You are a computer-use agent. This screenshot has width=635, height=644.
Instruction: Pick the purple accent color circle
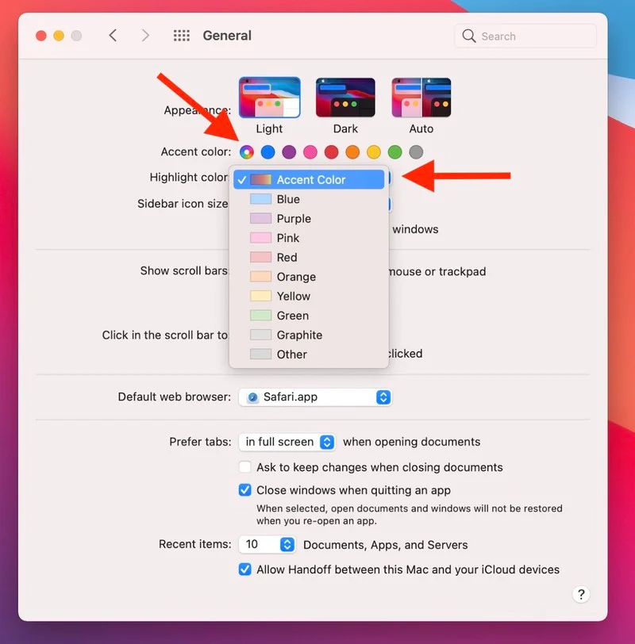coord(289,152)
